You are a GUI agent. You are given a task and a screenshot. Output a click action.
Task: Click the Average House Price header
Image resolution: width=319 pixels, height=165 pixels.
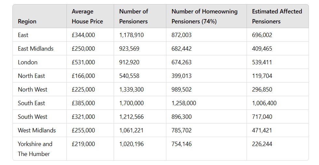[x=87, y=16]
